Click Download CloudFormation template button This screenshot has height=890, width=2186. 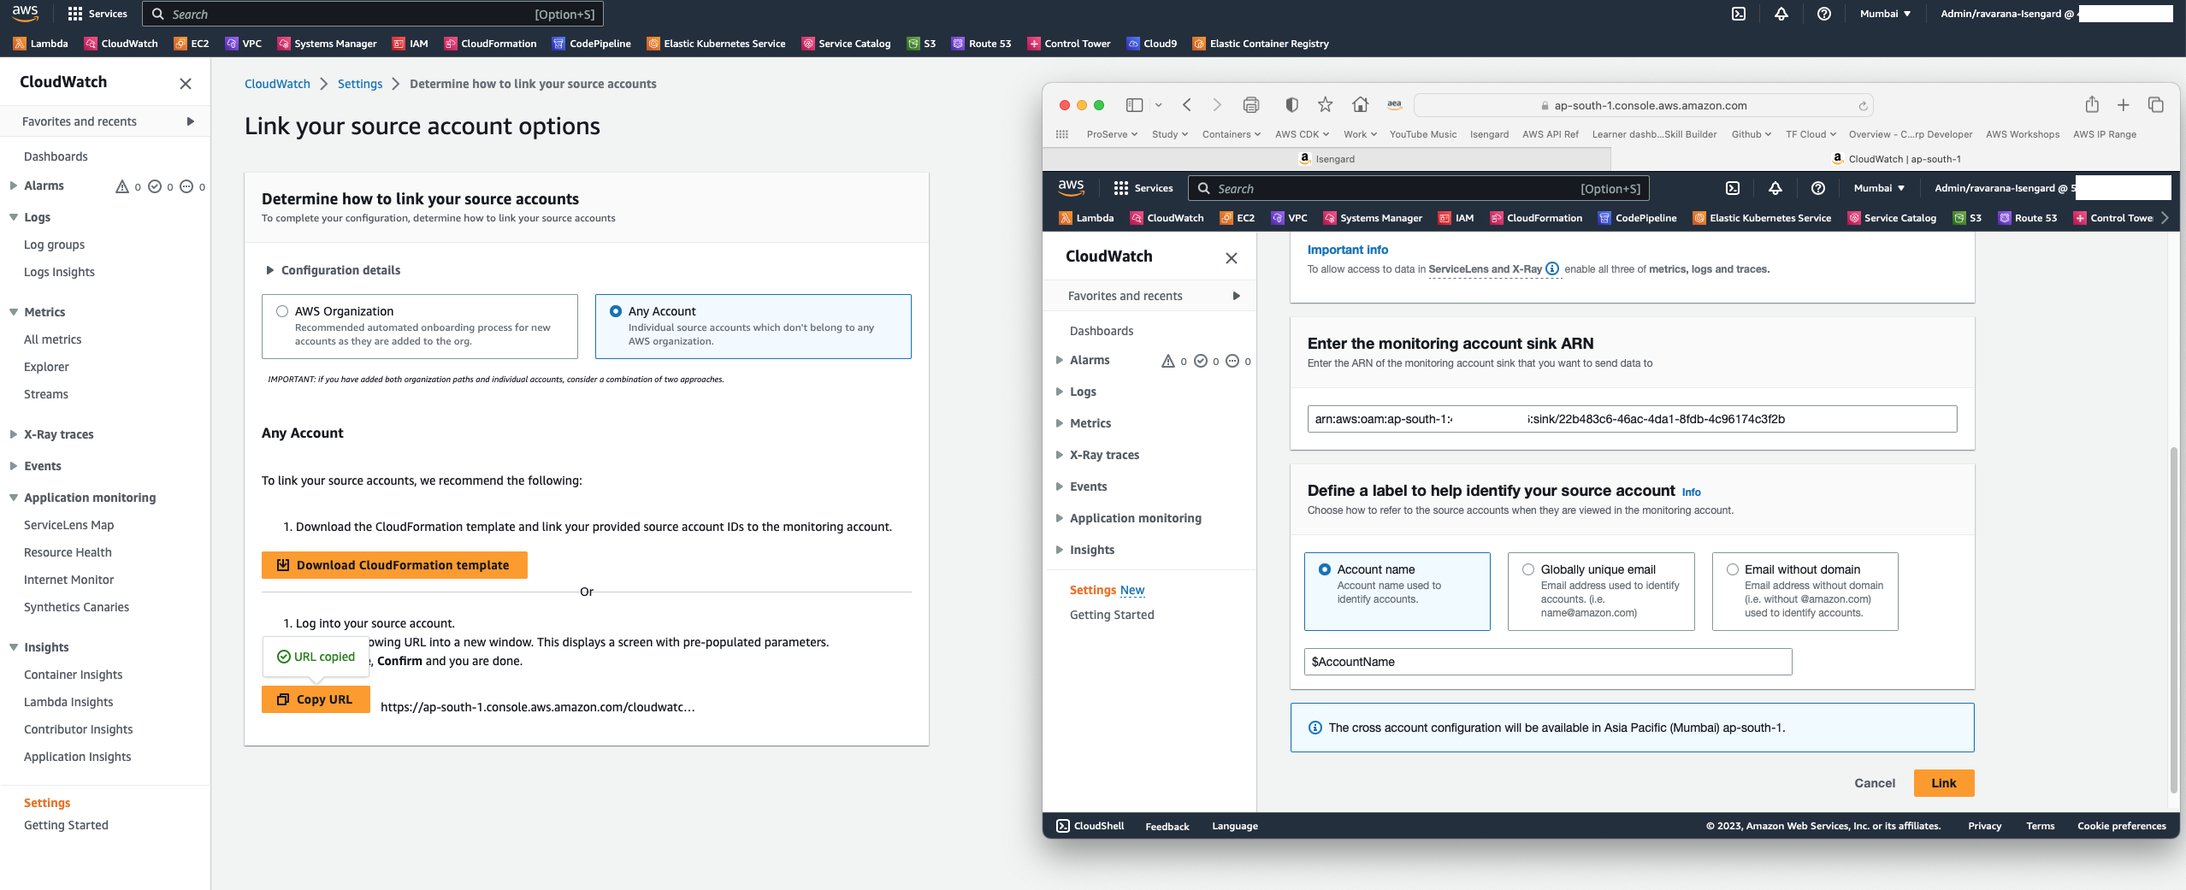point(394,565)
